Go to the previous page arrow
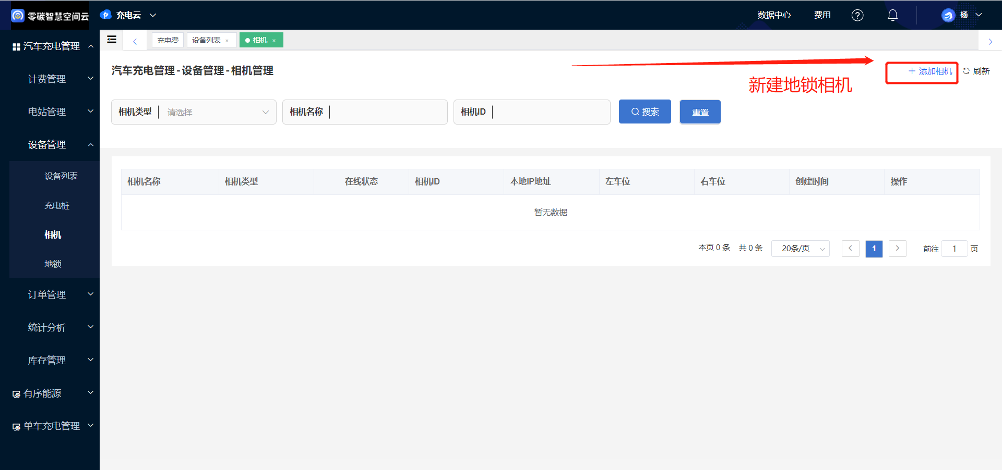 (x=850, y=249)
